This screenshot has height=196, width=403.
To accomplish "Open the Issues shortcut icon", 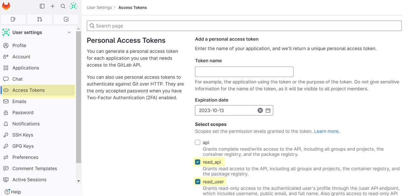I will 13,19.
